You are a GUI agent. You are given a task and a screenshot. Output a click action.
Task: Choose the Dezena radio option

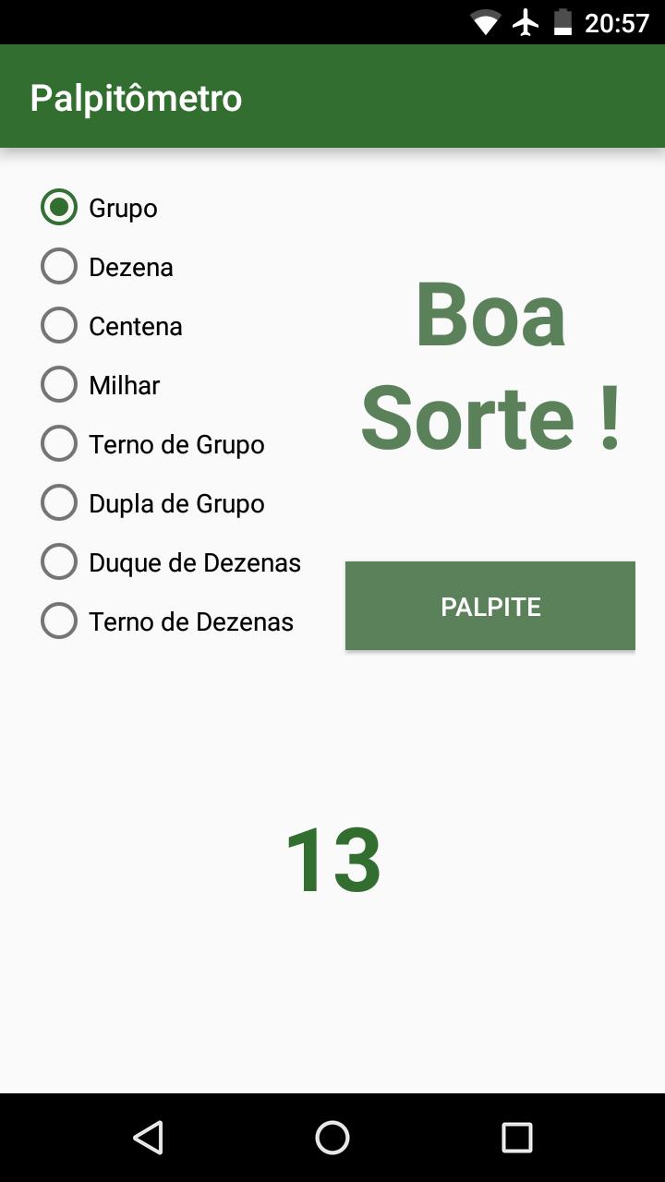point(59,267)
